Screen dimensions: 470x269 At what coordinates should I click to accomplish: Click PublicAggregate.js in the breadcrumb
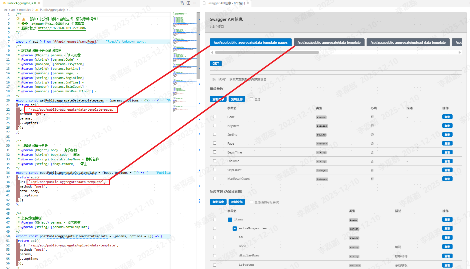(52, 10)
